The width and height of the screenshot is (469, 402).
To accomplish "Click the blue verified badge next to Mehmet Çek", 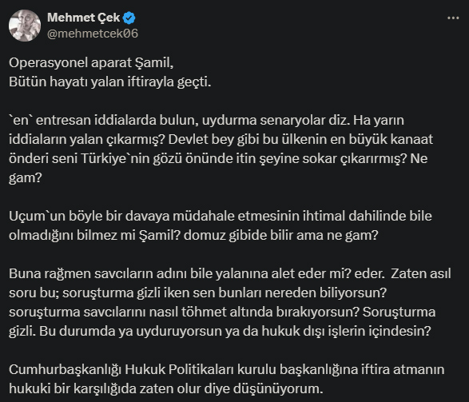I will click(129, 18).
